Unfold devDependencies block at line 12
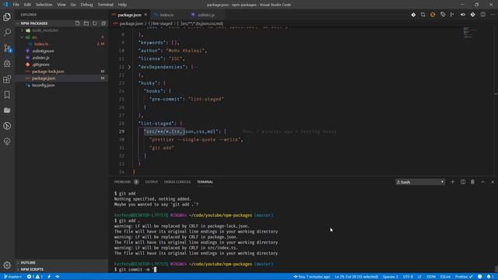This screenshot has height=280, width=498. tap(129, 67)
